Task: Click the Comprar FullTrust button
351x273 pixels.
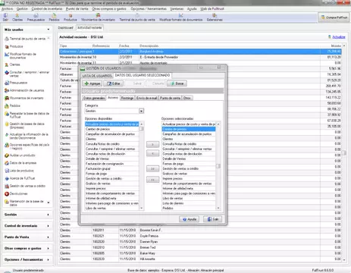Action: 334,17
